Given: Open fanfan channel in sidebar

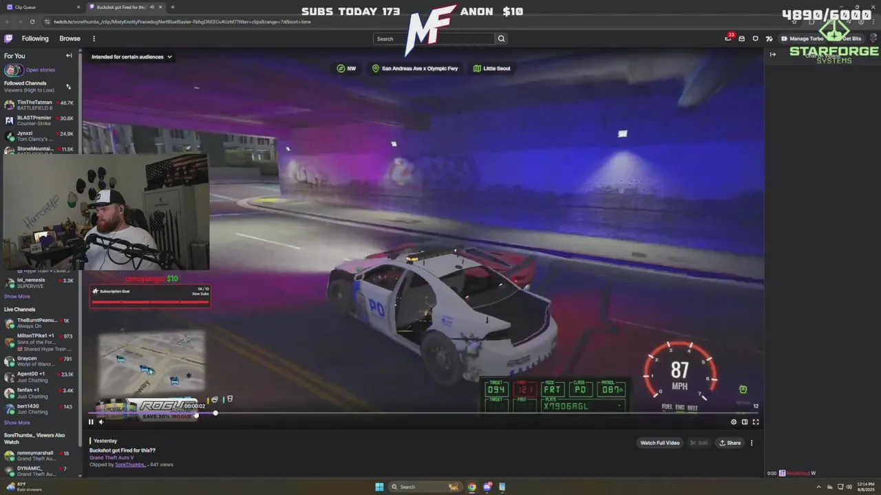Looking at the screenshot, I should tap(39, 393).
